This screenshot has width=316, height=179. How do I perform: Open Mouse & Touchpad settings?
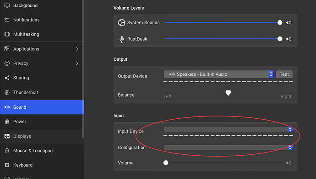[42, 151]
